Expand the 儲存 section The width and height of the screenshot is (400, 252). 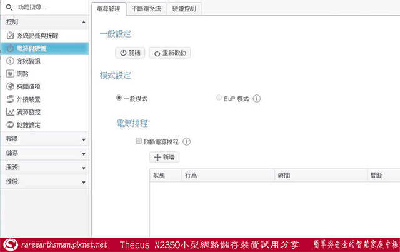pos(83,153)
